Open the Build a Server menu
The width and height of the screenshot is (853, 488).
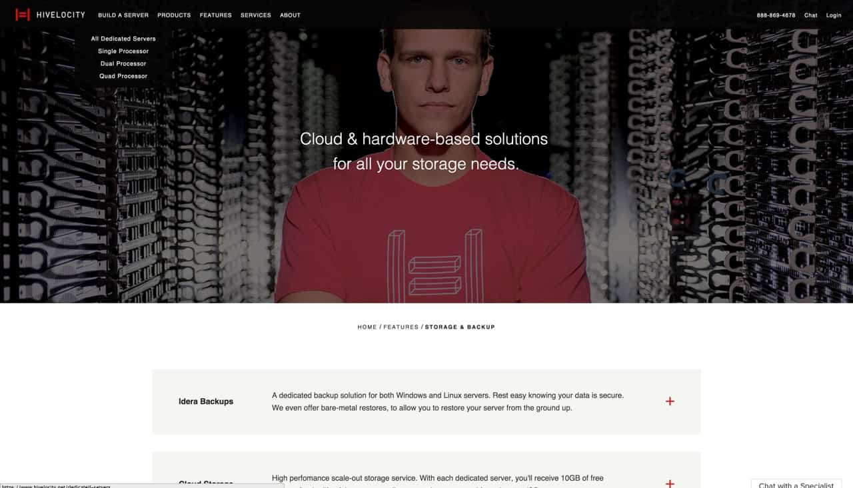click(123, 15)
